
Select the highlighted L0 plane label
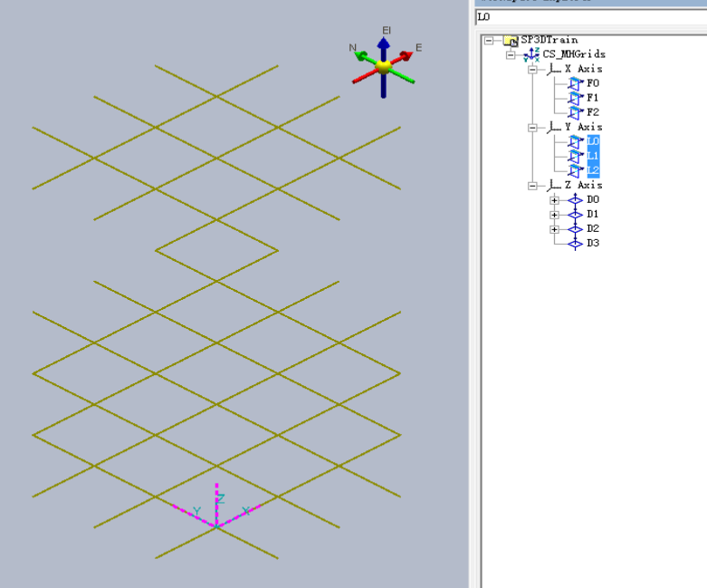(593, 141)
